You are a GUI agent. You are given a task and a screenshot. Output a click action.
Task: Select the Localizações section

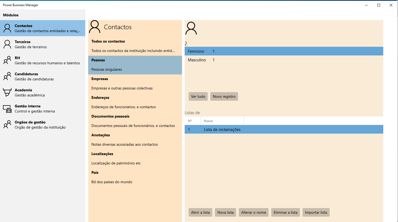click(135, 159)
